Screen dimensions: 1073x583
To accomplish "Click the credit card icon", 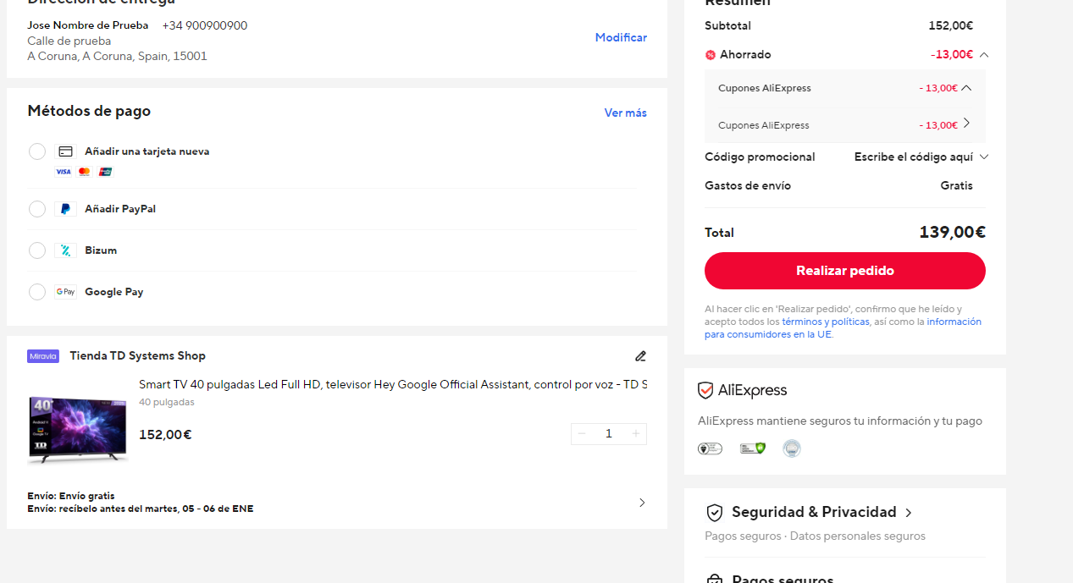I will [x=65, y=151].
